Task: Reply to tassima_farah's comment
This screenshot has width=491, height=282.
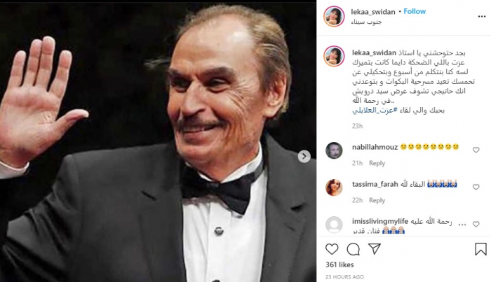Action: 377,200
